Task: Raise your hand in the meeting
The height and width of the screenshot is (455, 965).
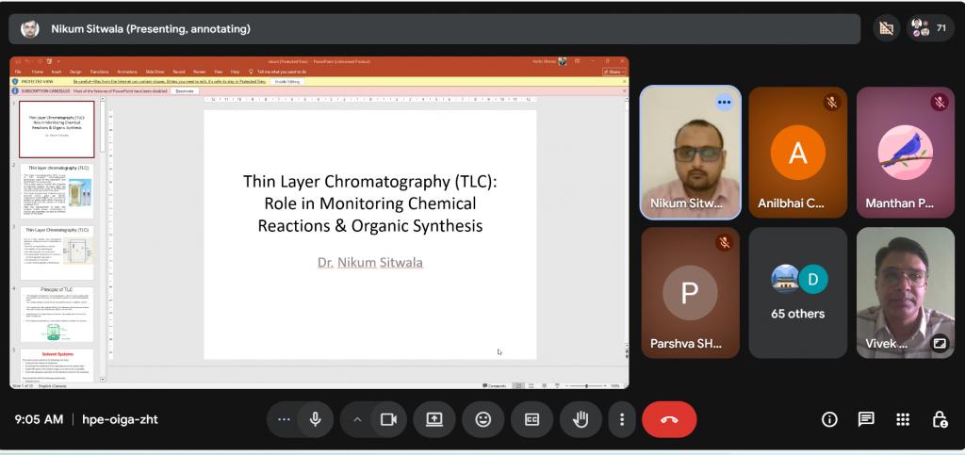Action: (x=581, y=419)
